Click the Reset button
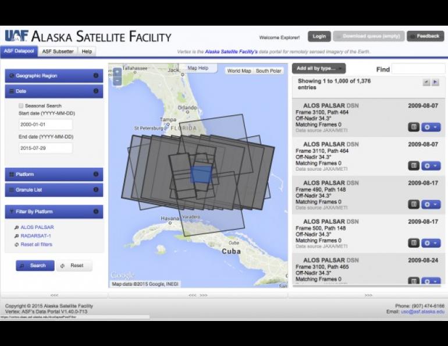Image resolution: width=448 pixels, height=346 pixels. (74, 266)
